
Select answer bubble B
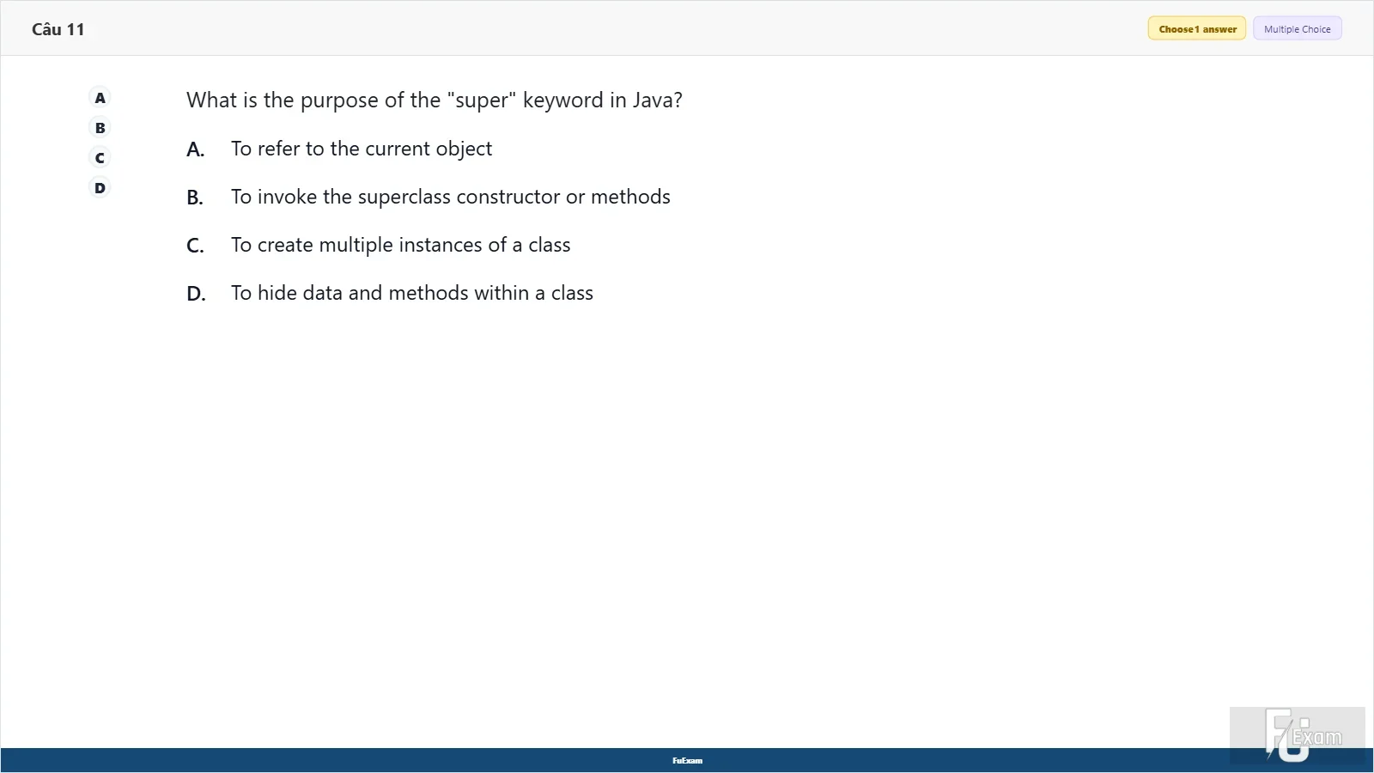pos(100,128)
